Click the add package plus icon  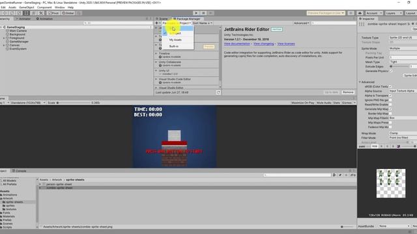pyautogui.click(x=156, y=23)
